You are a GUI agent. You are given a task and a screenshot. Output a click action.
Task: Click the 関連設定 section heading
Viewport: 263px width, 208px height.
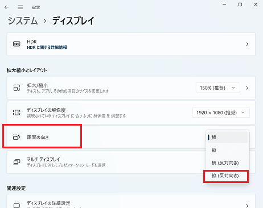tap(16, 188)
